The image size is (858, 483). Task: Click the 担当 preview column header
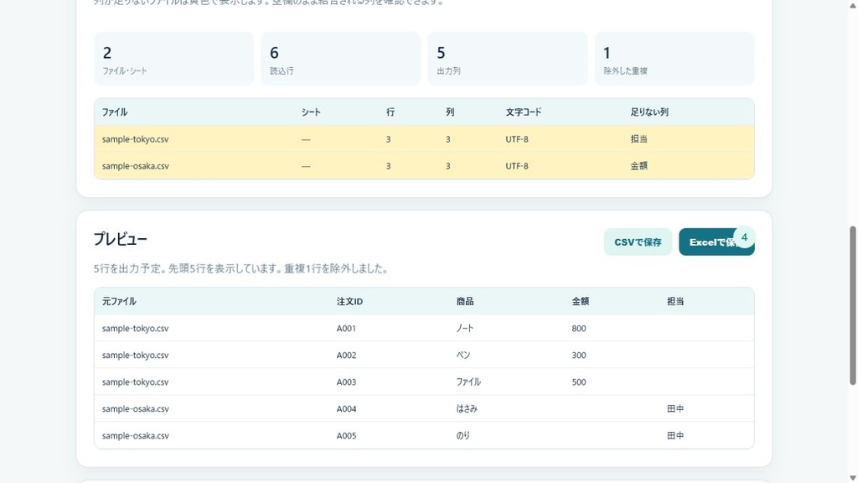click(675, 301)
